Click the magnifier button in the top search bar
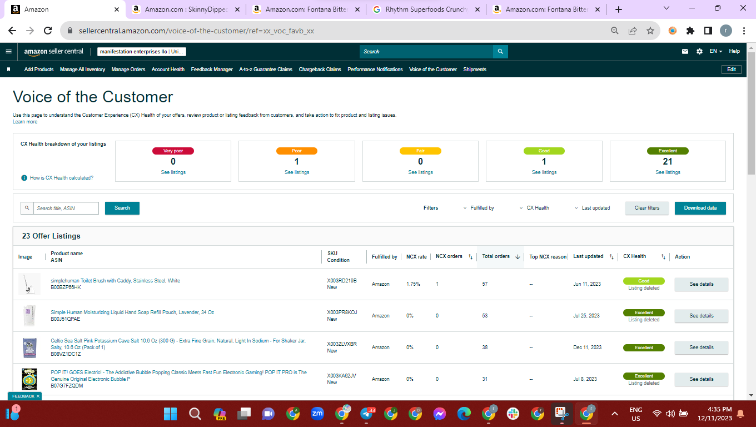756x427 pixels. pyautogui.click(x=500, y=51)
